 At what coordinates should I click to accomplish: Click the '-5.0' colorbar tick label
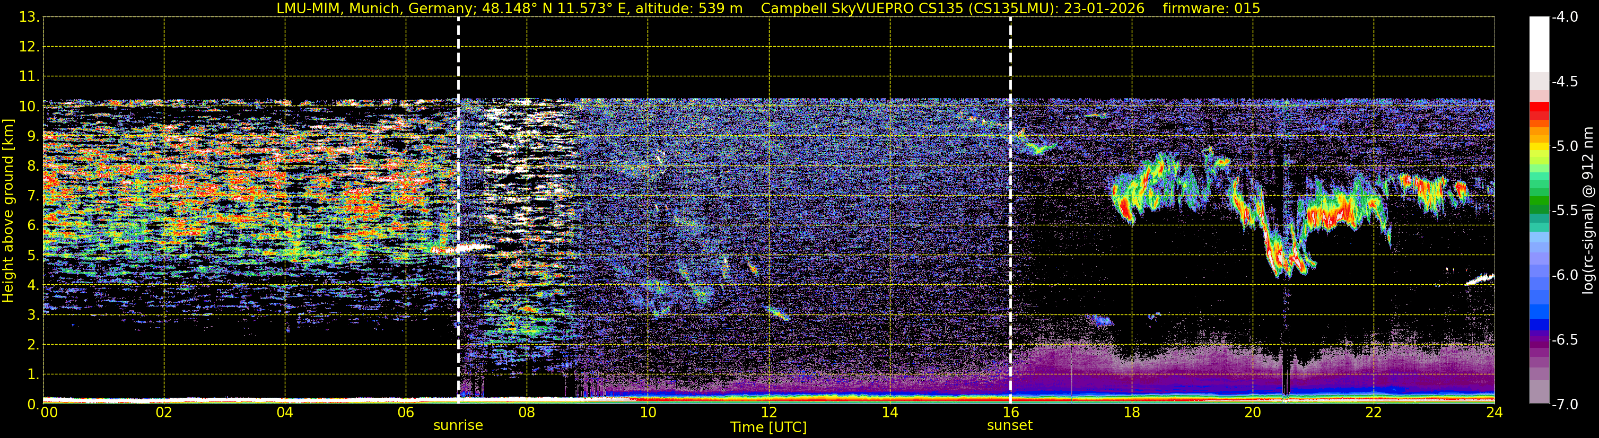(1565, 146)
